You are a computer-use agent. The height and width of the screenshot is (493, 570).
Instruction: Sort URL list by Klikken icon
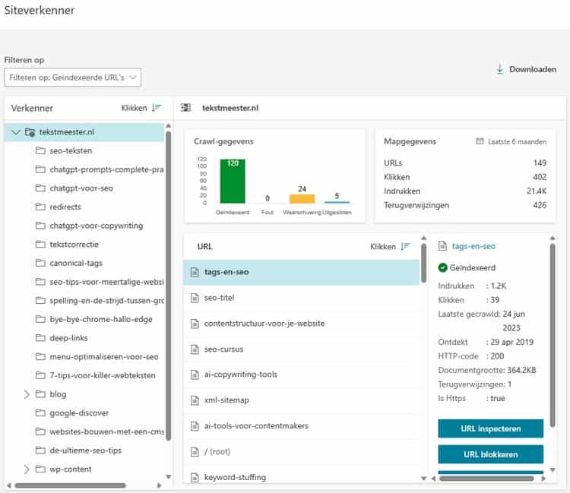coord(405,246)
